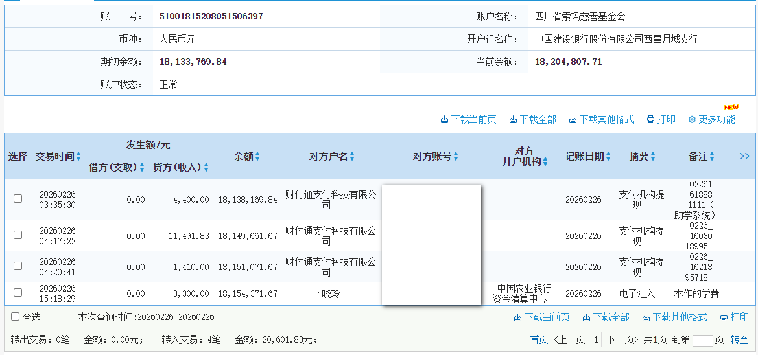758x355 pixels.
Task: Sort by 贷方(收入) column arrows
Action: (x=206, y=167)
